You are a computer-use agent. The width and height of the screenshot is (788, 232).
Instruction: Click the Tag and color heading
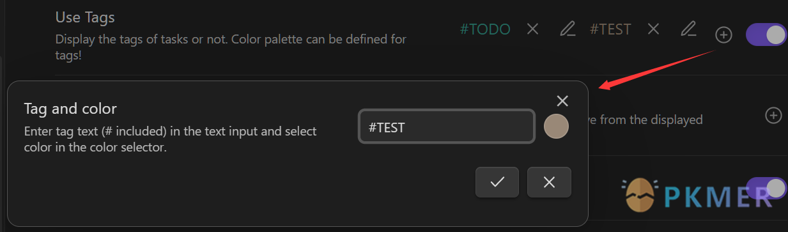pos(70,109)
